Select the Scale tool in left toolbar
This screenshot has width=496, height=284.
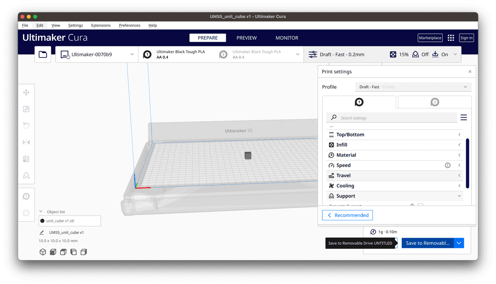point(26,109)
